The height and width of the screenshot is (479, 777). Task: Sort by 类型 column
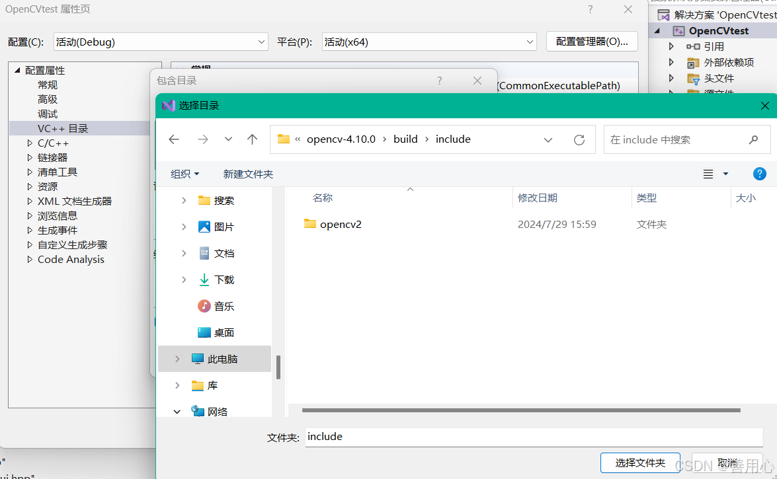[x=647, y=198]
